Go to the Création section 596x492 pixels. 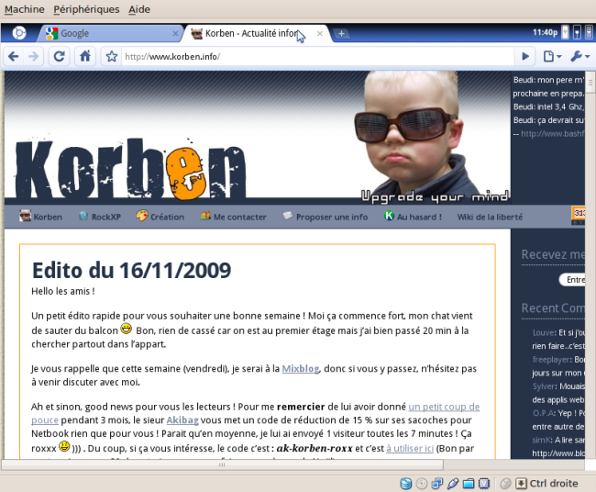tap(167, 217)
